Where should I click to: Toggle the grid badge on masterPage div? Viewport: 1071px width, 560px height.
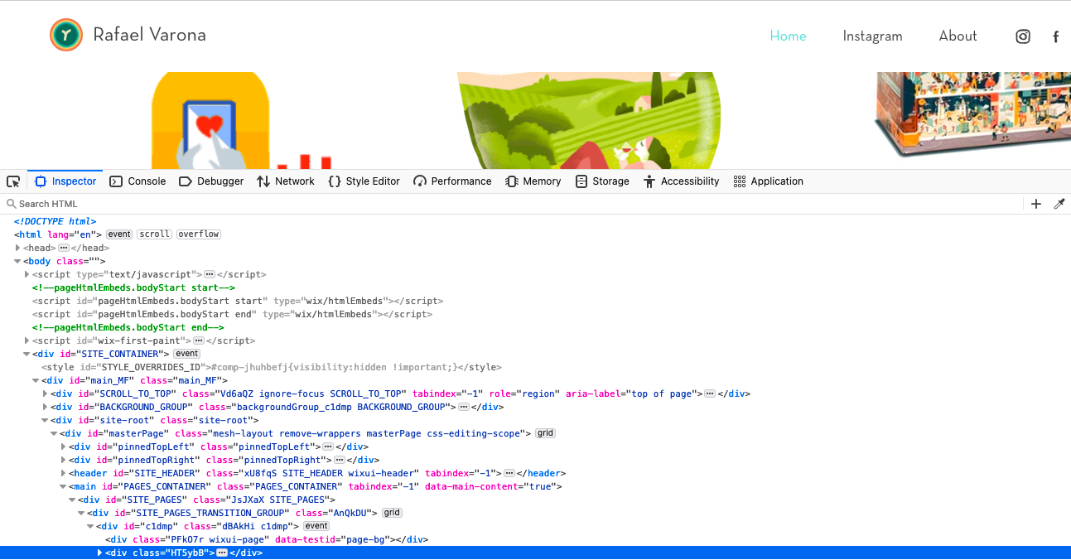click(x=545, y=433)
